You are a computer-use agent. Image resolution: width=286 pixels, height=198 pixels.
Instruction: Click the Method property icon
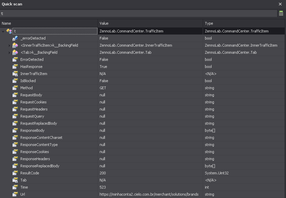coord(15,88)
